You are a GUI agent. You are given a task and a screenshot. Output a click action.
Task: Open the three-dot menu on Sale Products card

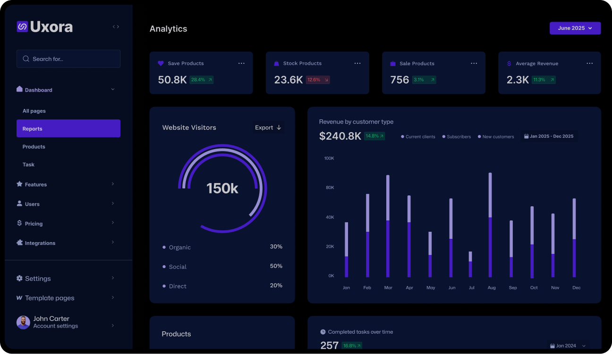pyautogui.click(x=474, y=63)
